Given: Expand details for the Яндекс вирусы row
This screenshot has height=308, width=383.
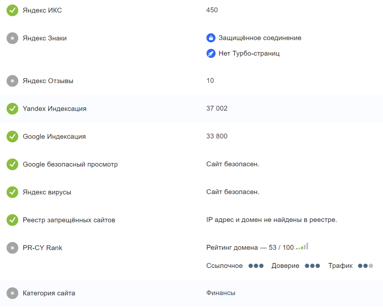Looking at the screenshot, I should point(47,192).
